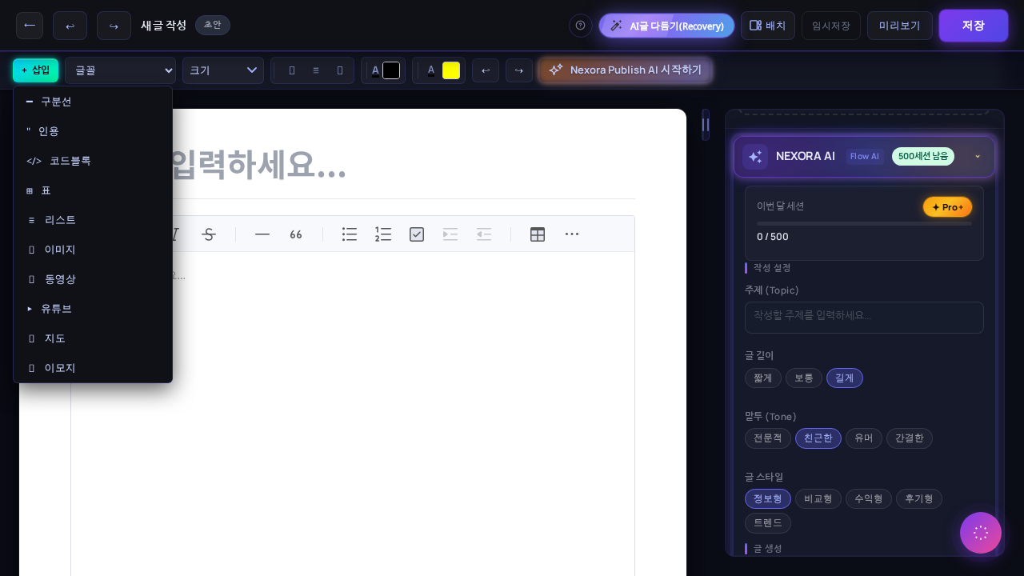Click the side panel resize handle

tap(706, 125)
